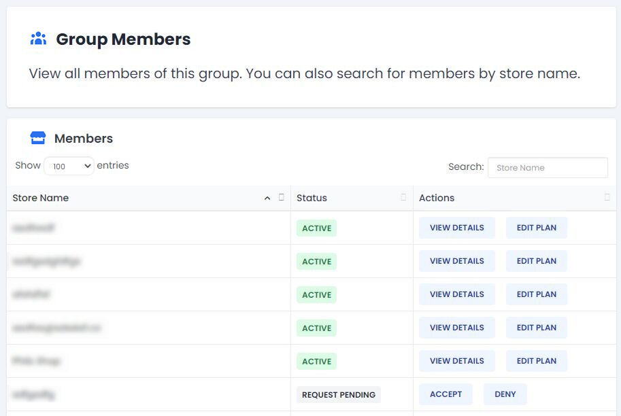Screen dimensions: 621x416
Task: Click the sort icon in Actions column
Action: click(607, 198)
